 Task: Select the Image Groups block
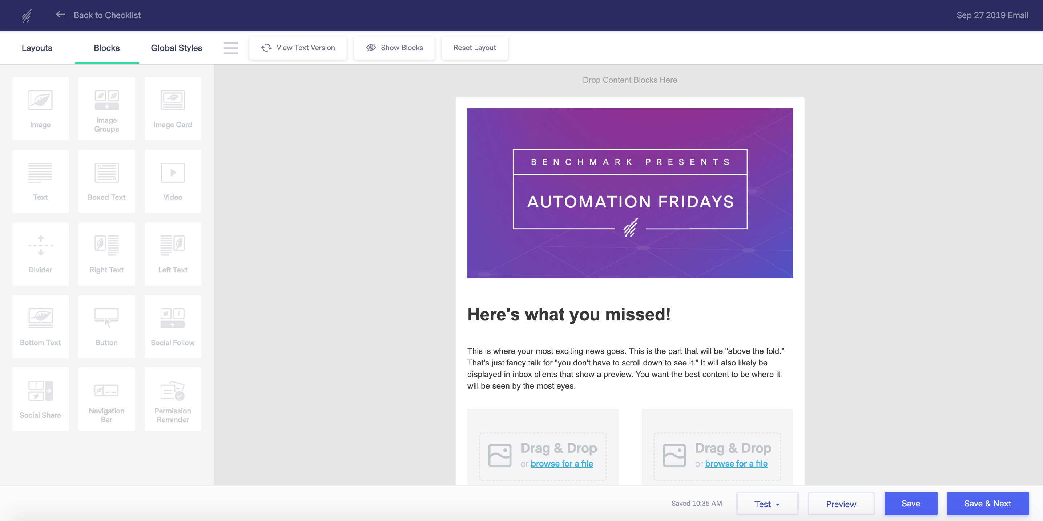pyautogui.click(x=106, y=109)
